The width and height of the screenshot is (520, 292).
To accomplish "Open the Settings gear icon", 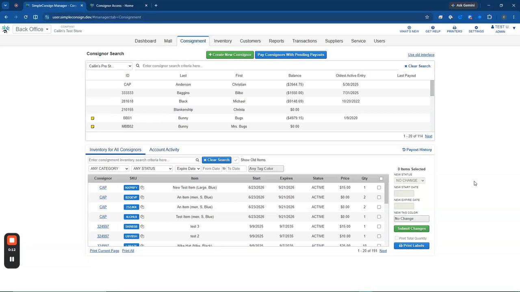I will coord(476,28).
